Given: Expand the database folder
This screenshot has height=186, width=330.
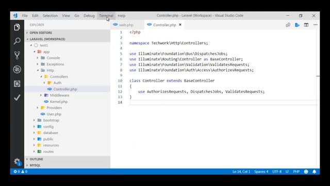Looking at the screenshot, I should pos(35,133).
